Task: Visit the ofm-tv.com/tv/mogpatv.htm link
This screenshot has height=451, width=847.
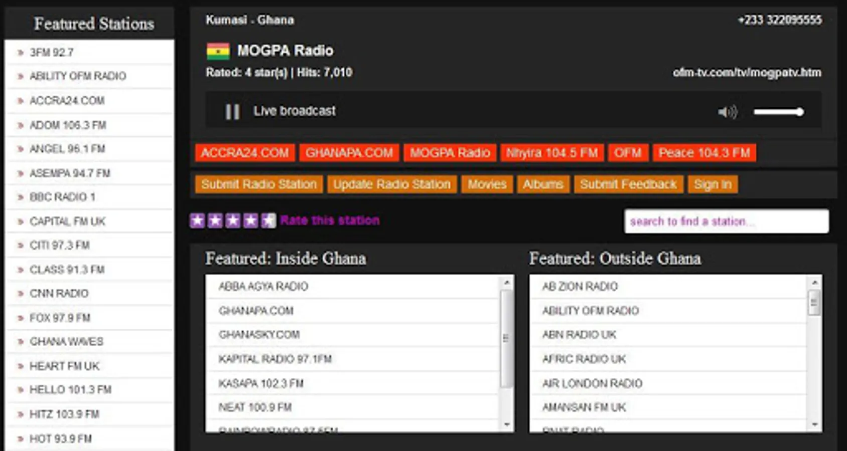Action: click(x=747, y=73)
